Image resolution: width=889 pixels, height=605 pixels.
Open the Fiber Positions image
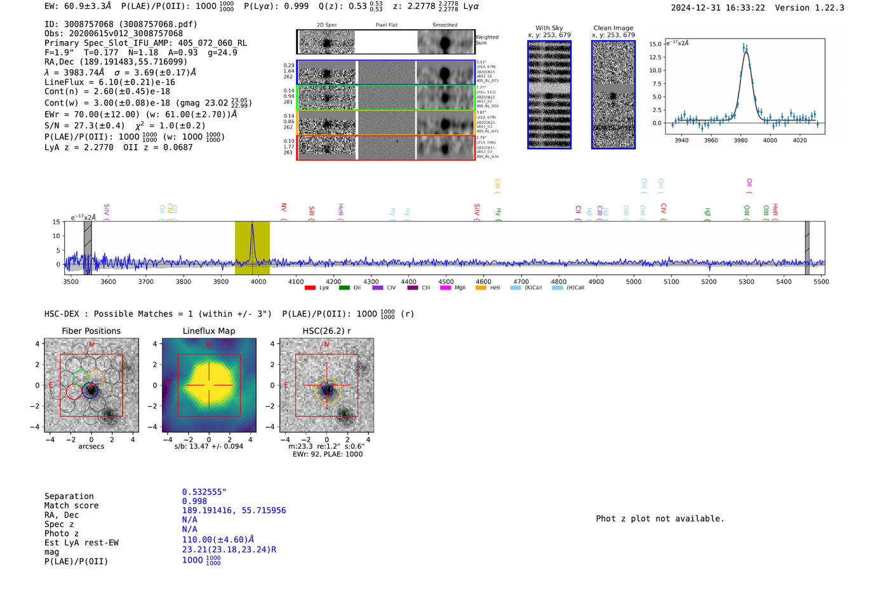[91, 385]
